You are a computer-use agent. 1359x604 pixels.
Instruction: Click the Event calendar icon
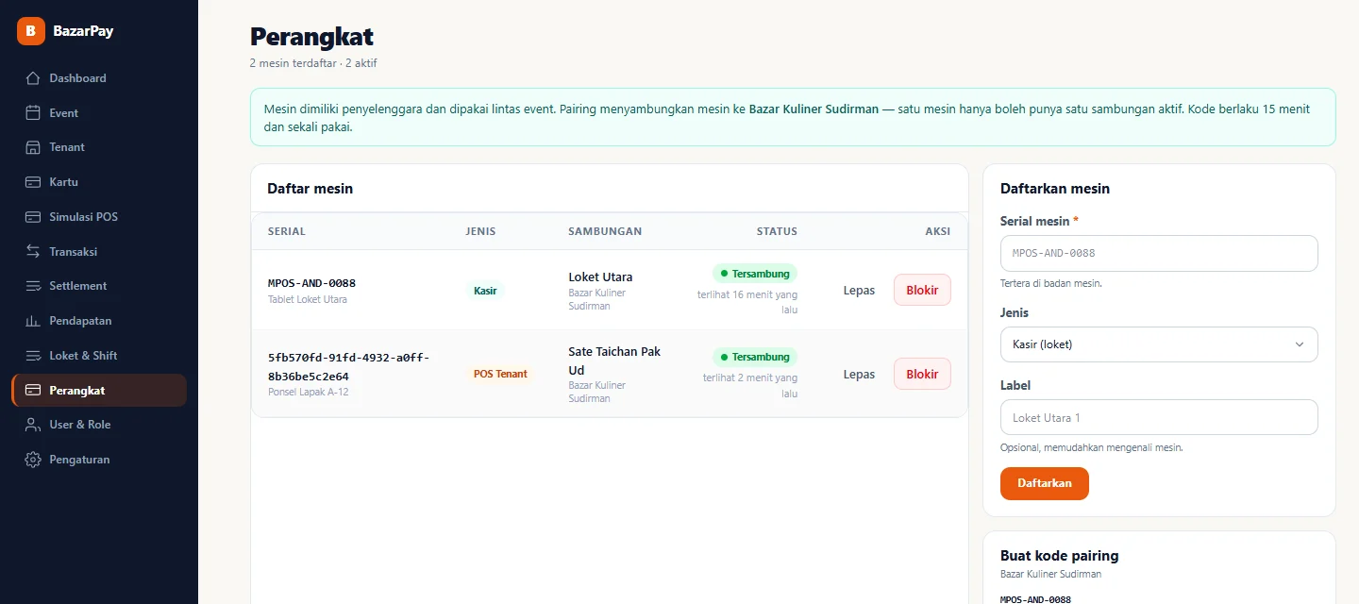tap(33, 113)
